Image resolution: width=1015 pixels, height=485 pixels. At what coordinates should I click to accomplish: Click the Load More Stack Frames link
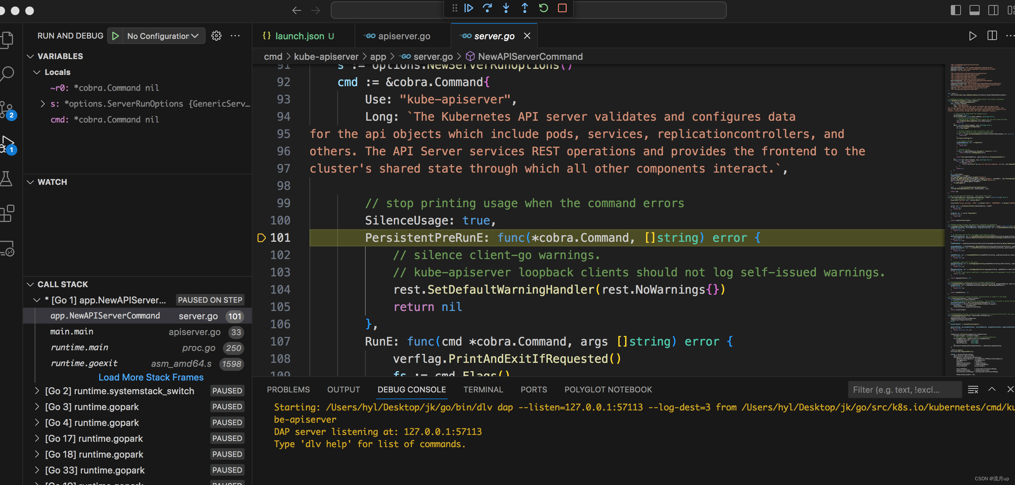pos(151,377)
